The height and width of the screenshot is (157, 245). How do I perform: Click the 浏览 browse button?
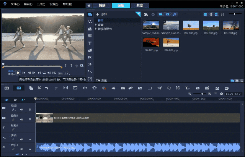(101, 81)
